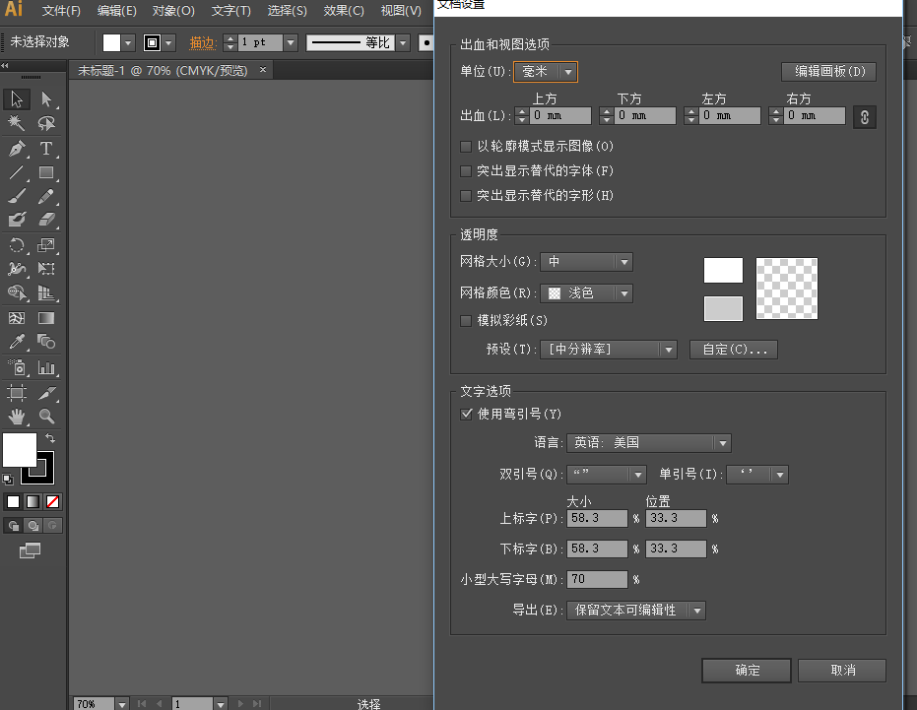917x710 pixels.
Task: Swap fill and stroke colors
Action: pyautogui.click(x=50, y=438)
